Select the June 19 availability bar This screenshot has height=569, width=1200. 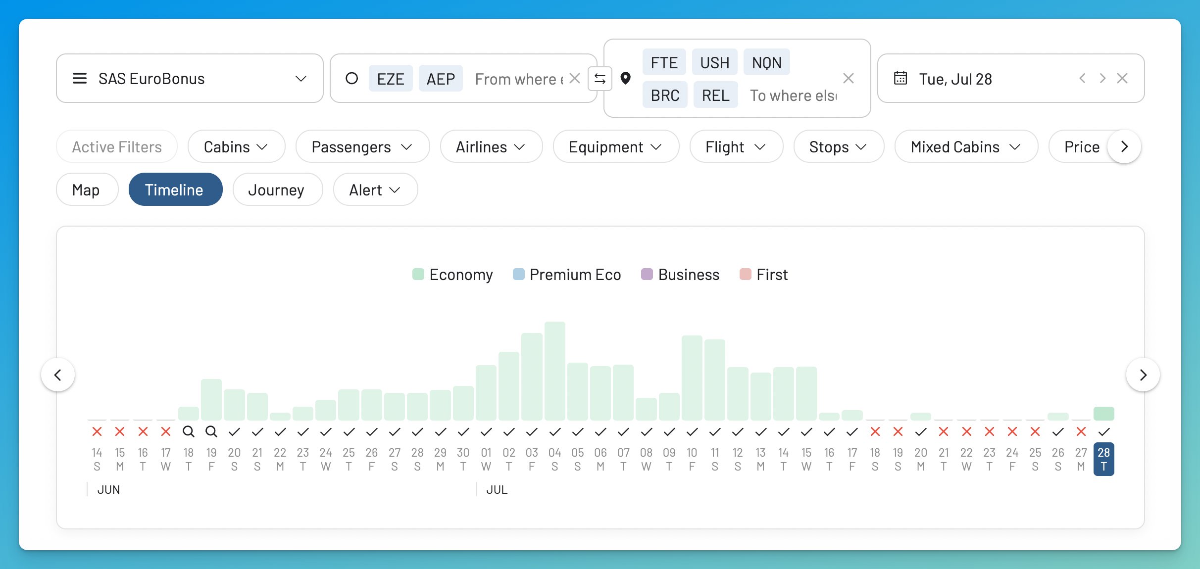point(211,400)
